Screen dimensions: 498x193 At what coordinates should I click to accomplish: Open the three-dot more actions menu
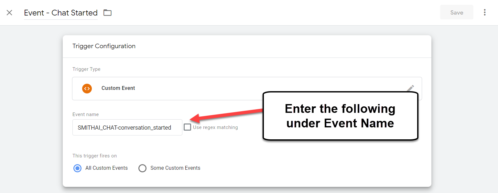484,12
